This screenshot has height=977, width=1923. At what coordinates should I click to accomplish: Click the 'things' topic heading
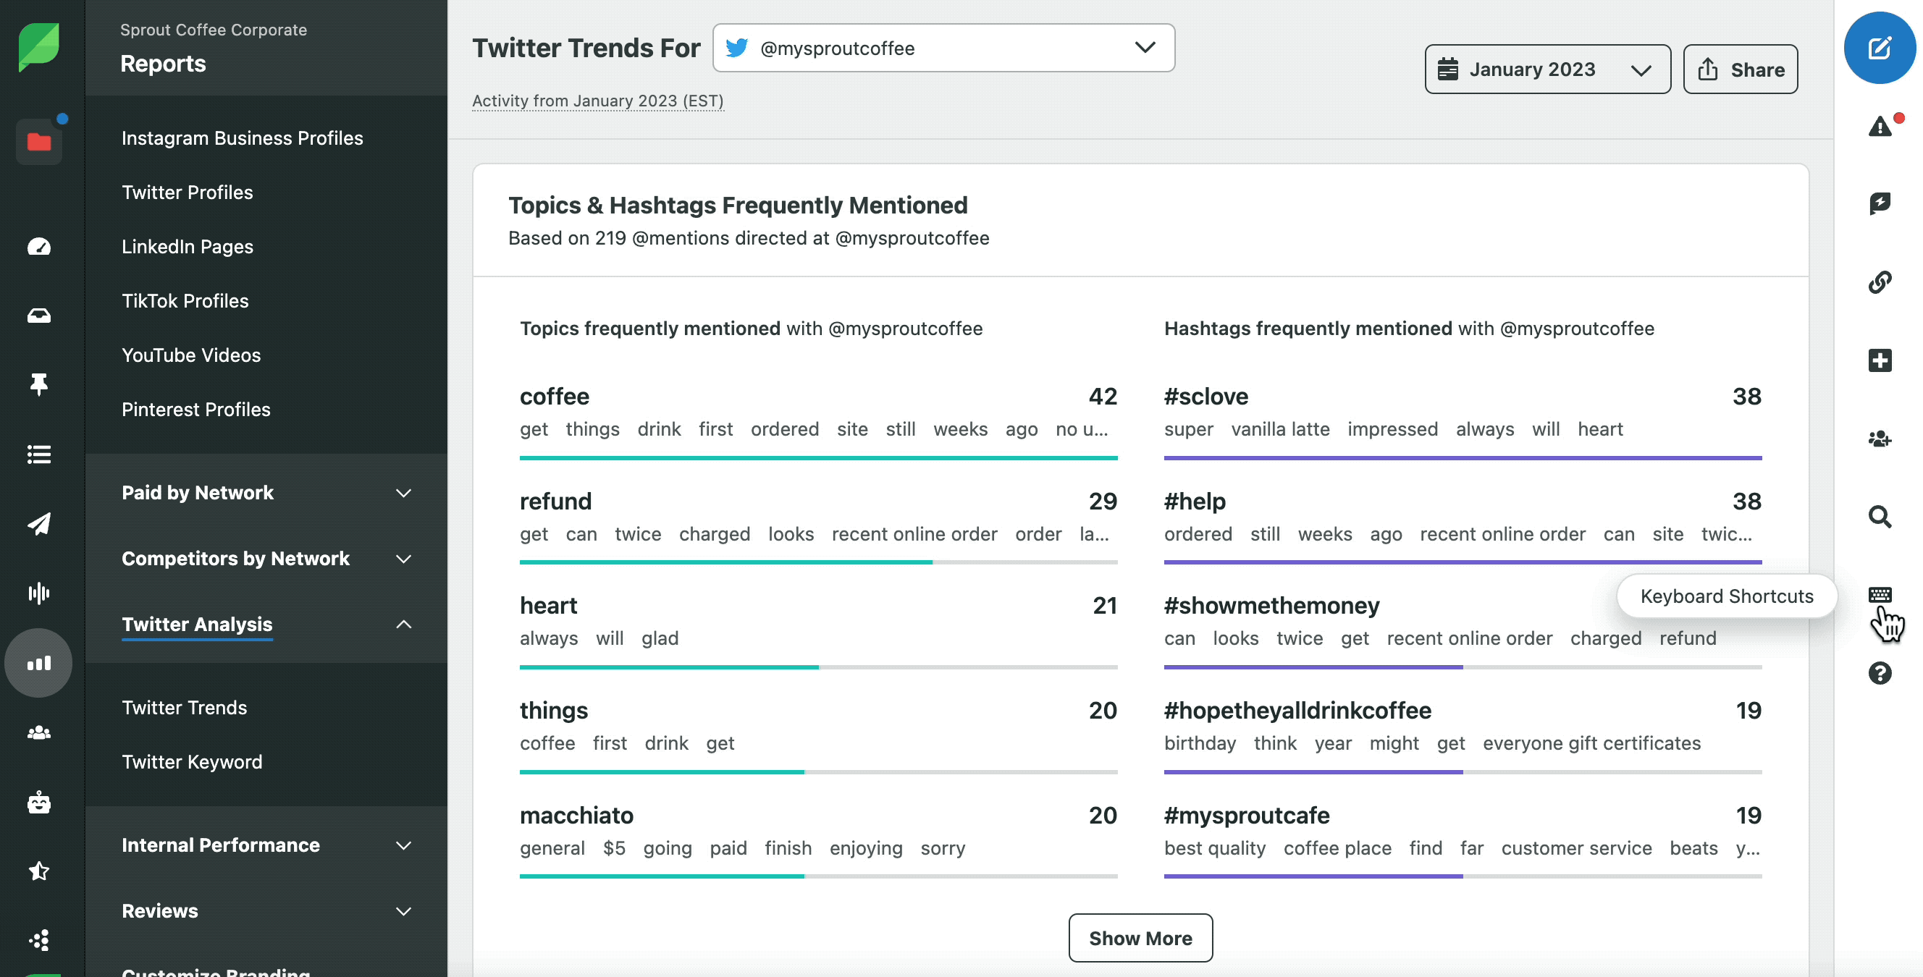tap(553, 711)
